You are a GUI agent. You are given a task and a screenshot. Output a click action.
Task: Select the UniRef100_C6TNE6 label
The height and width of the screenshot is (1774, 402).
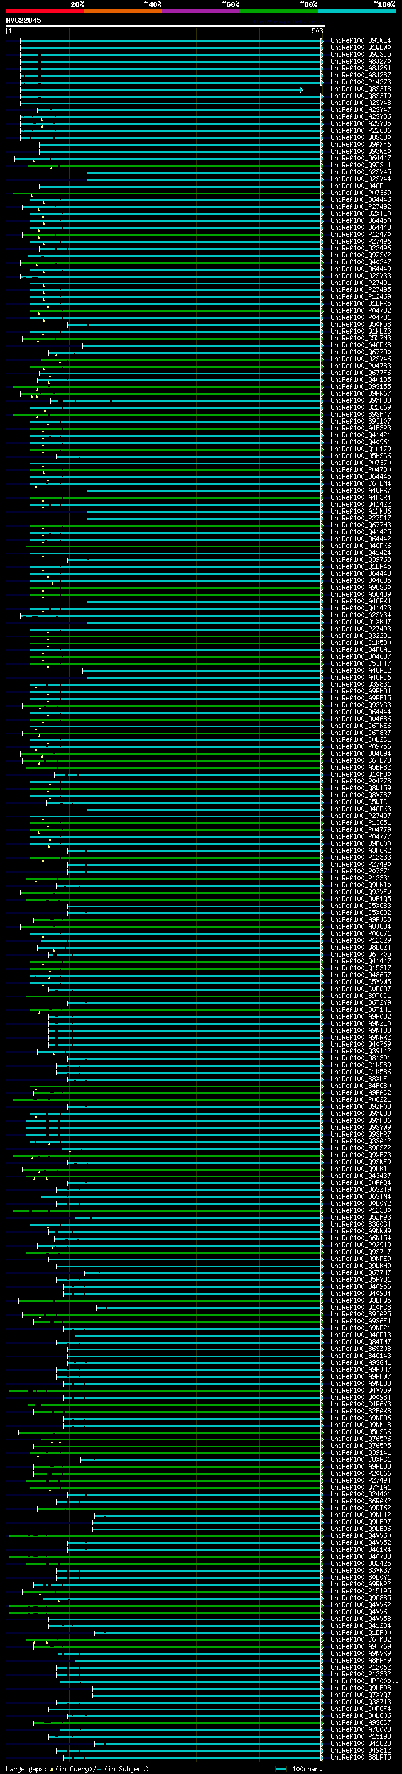(x=360, y=726)
